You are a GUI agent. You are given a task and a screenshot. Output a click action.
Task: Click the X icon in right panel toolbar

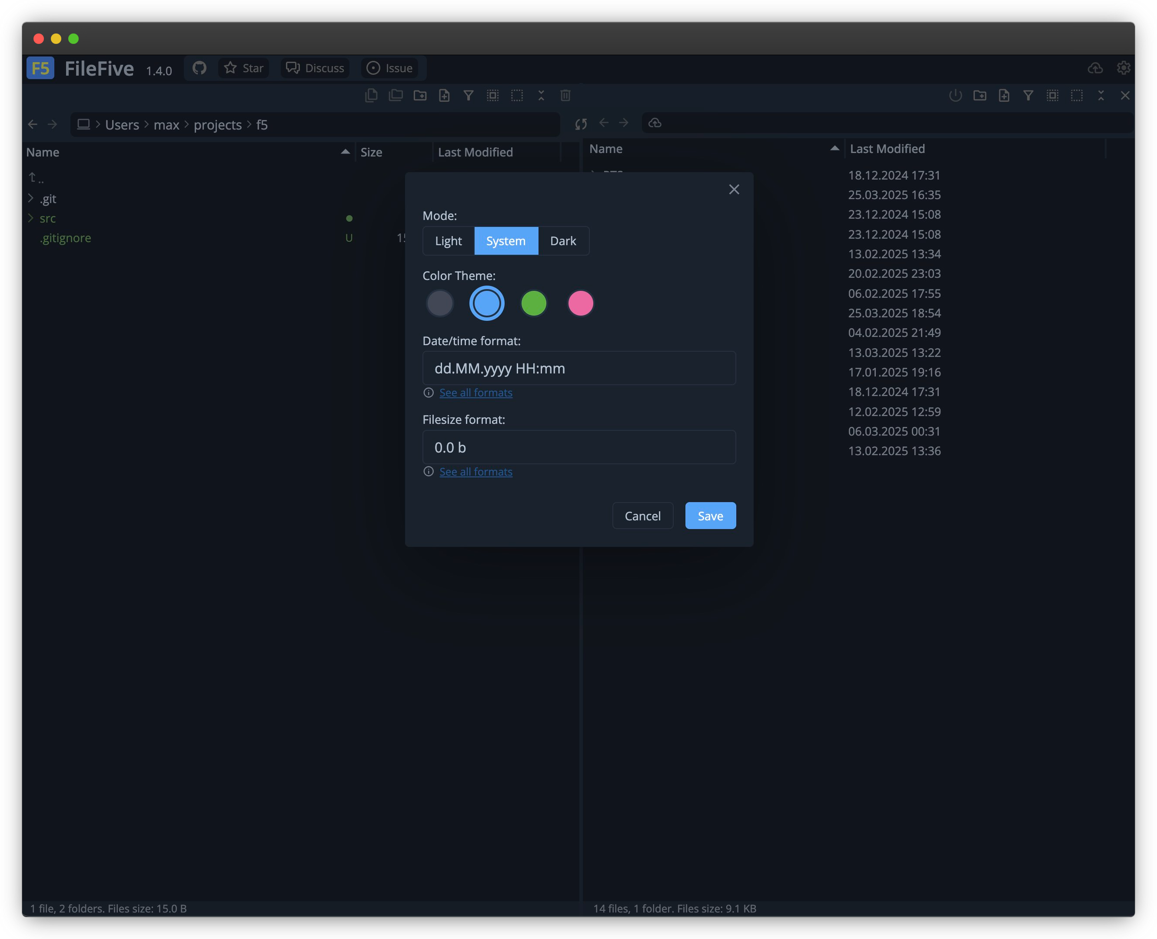click(1125, 96)
